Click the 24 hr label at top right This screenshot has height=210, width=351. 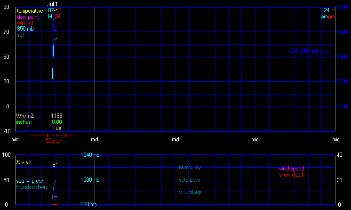click(329, 10)
